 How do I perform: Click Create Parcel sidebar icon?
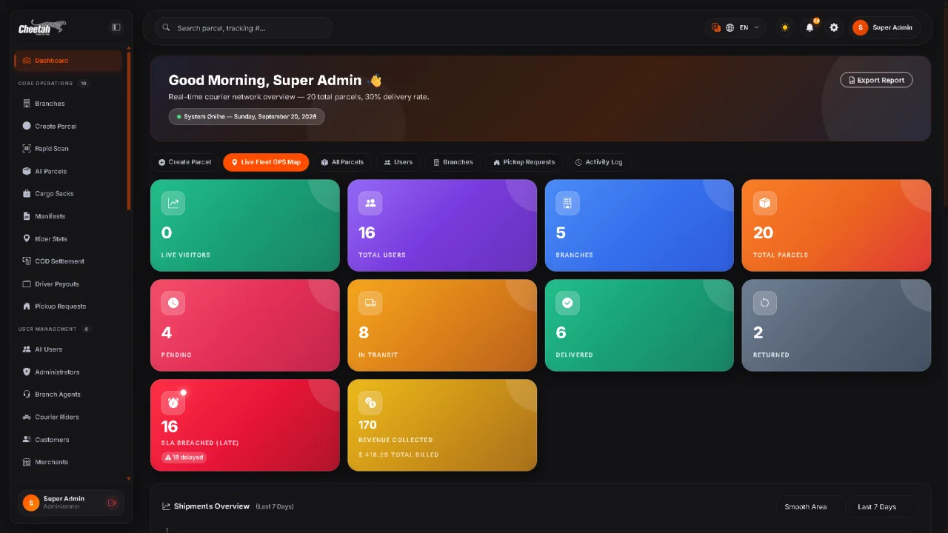(x=27, y=126)
